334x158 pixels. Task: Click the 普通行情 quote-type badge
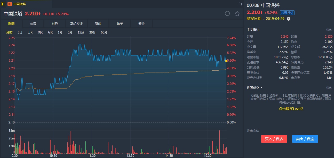pos(287,13)
